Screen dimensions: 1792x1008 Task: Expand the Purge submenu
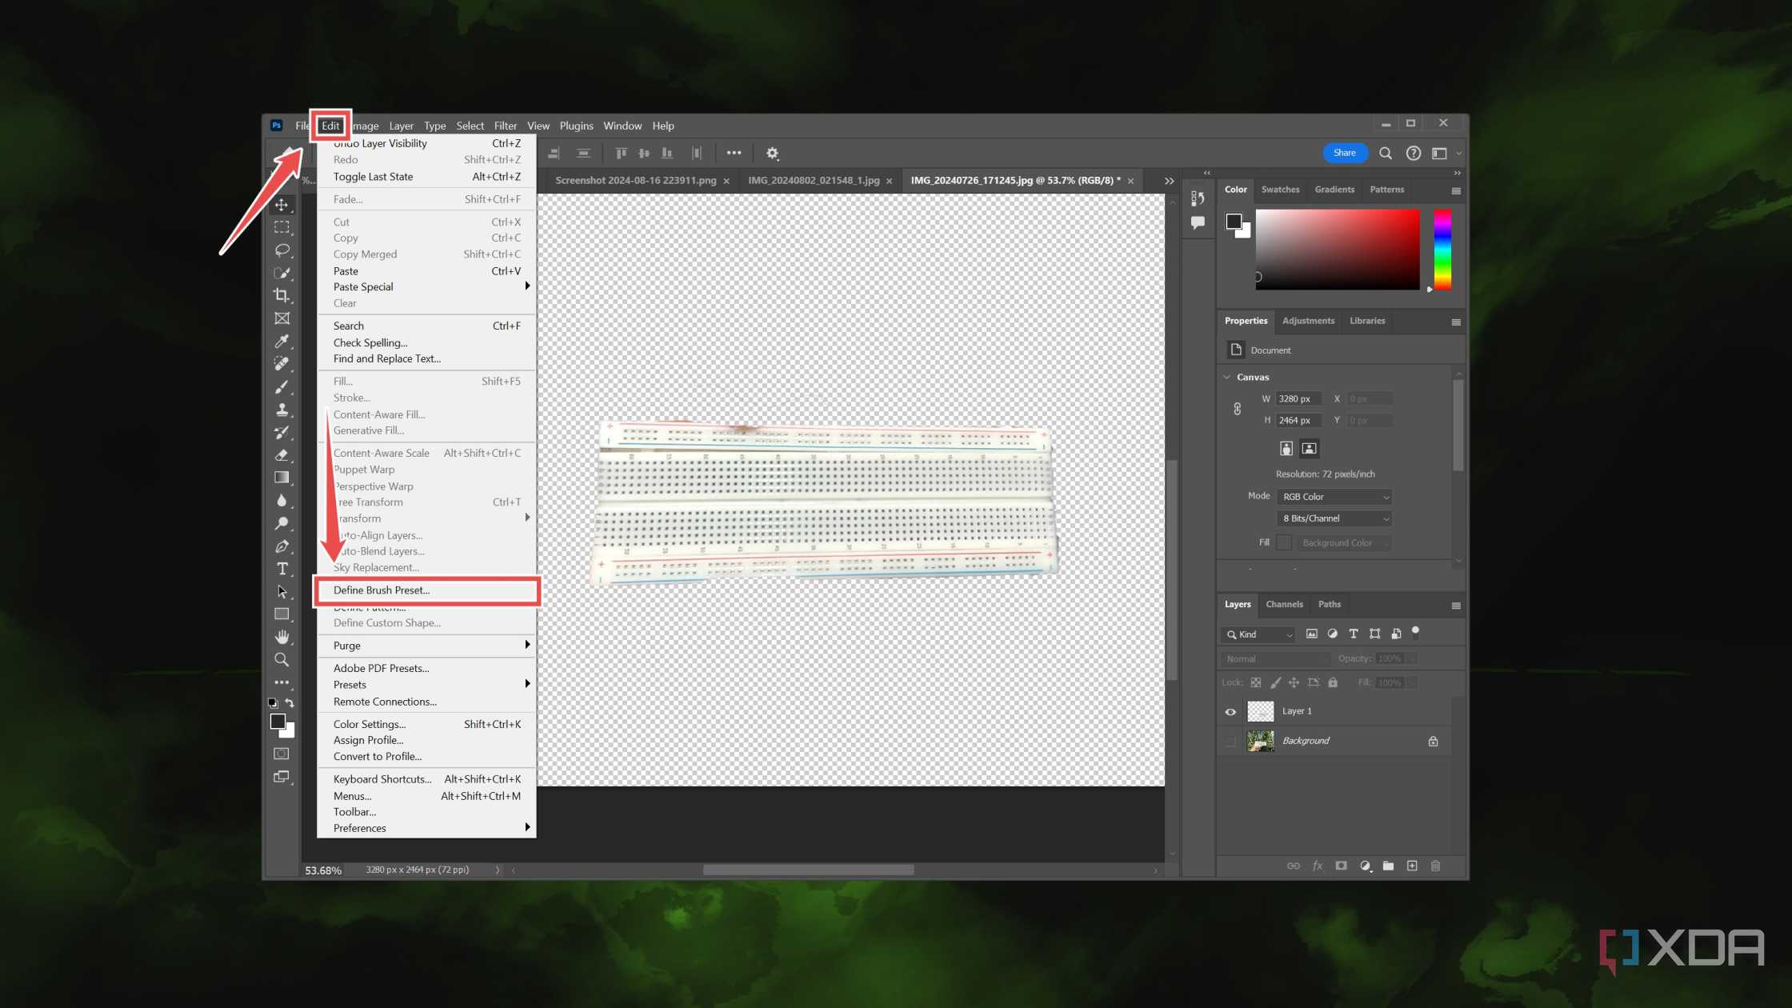426,646
